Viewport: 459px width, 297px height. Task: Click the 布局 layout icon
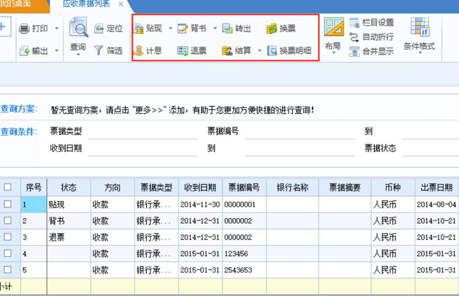pyautogui.click(x=334, y=27)
